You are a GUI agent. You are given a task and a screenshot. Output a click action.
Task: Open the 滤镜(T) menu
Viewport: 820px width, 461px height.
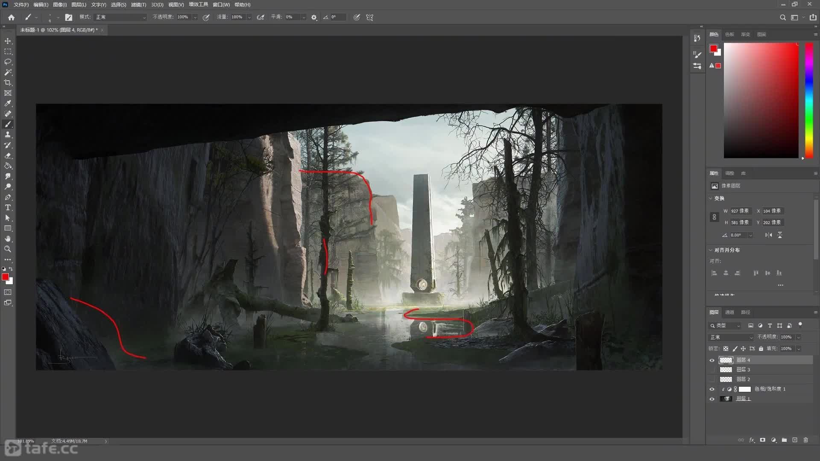click(x=138, y=5)
